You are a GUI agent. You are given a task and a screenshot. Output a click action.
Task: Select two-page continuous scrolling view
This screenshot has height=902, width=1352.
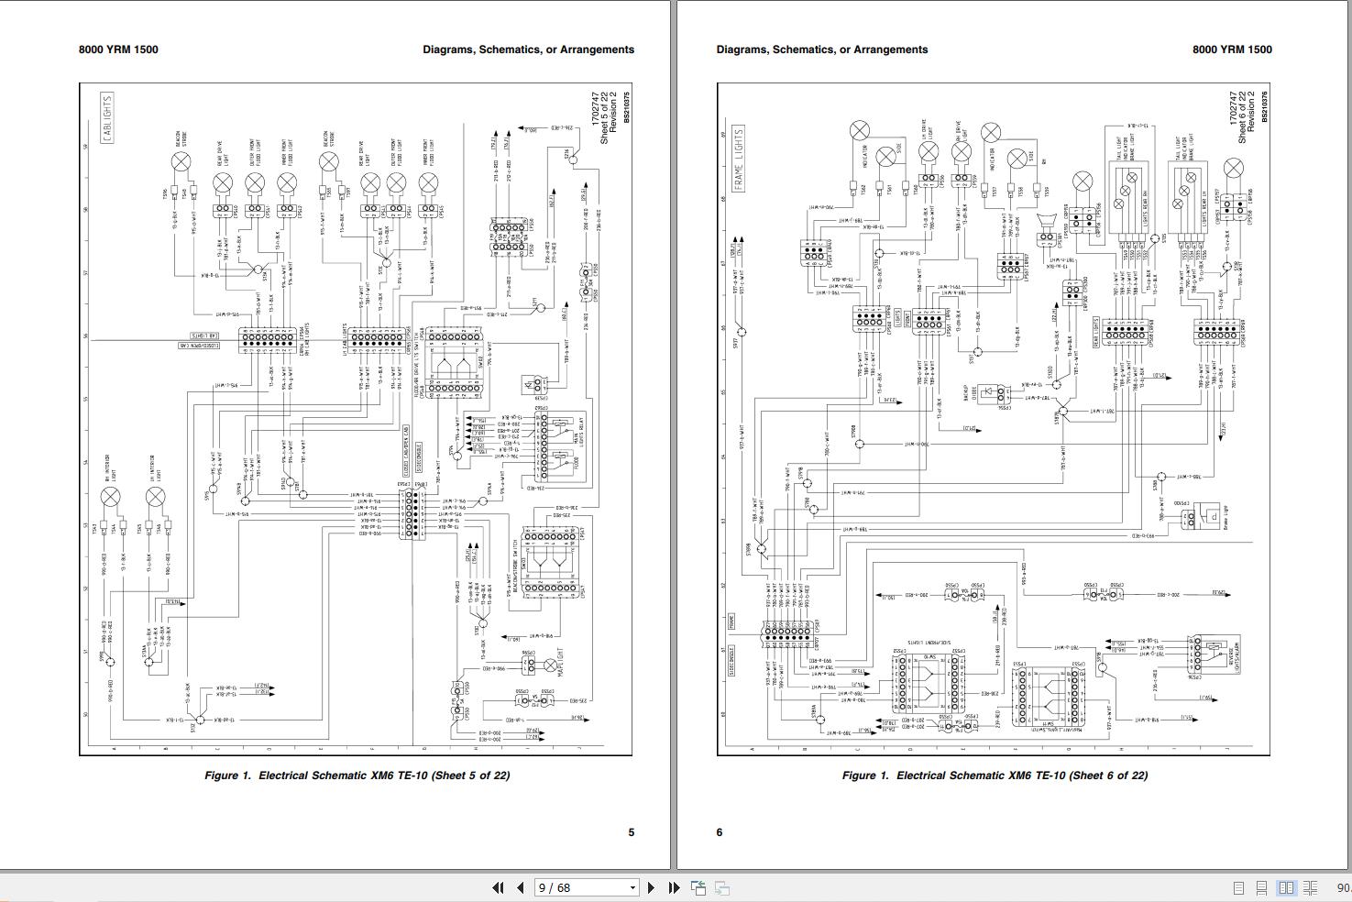click(1311, 887)
